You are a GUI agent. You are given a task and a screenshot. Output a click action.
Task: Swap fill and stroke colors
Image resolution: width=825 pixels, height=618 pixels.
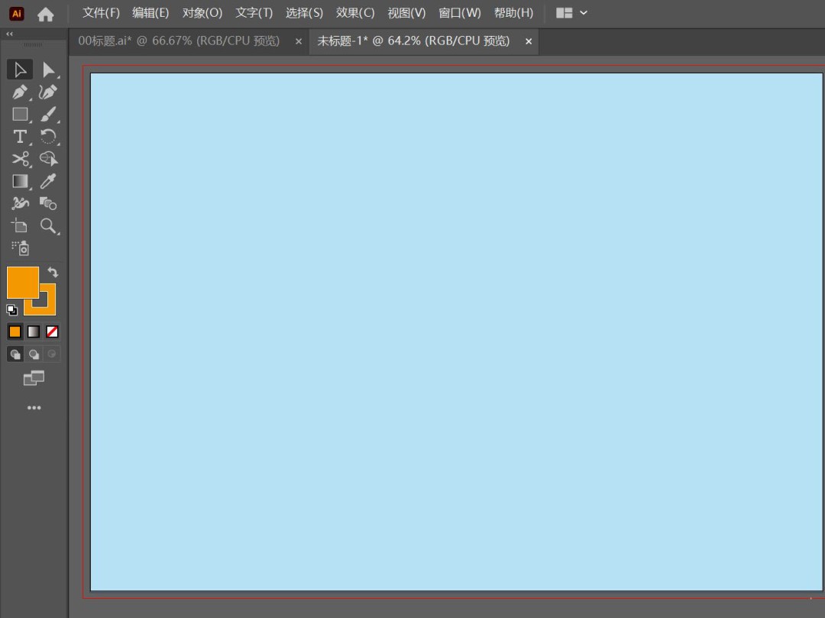point(53,272)
